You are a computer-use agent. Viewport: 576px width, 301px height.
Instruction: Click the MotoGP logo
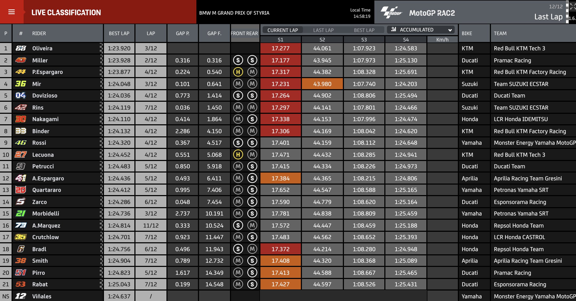coord(391,13)
